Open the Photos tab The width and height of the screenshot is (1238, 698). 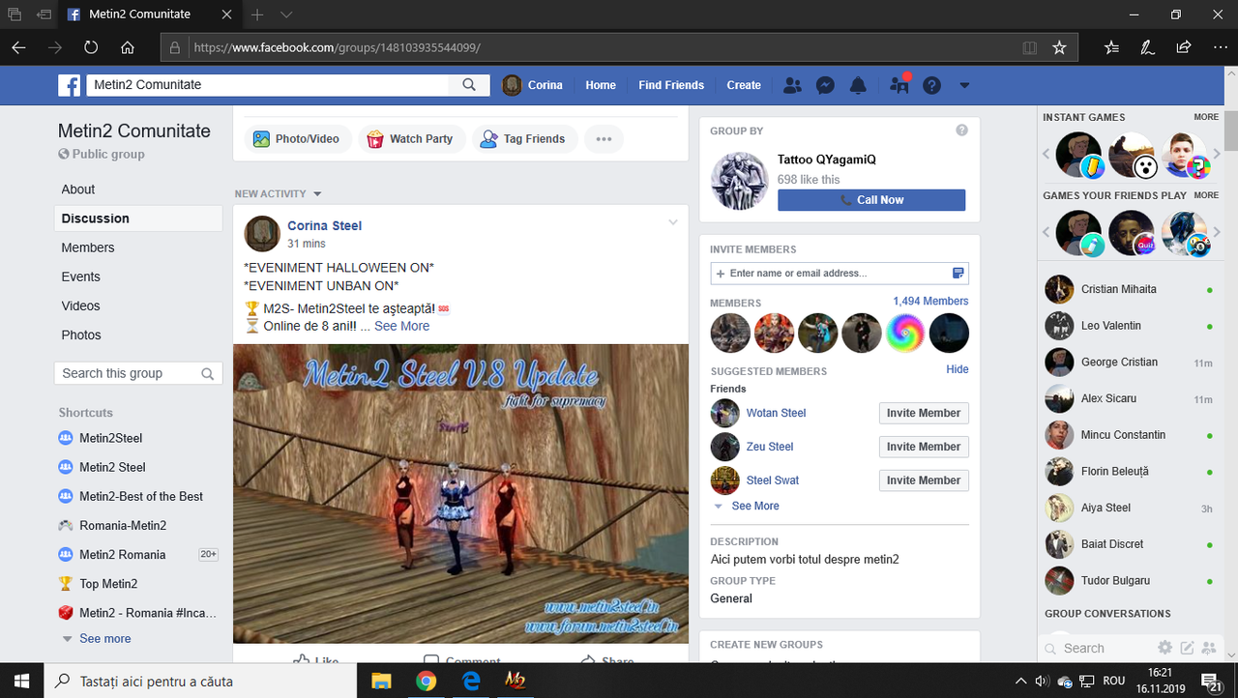[81, 334]
